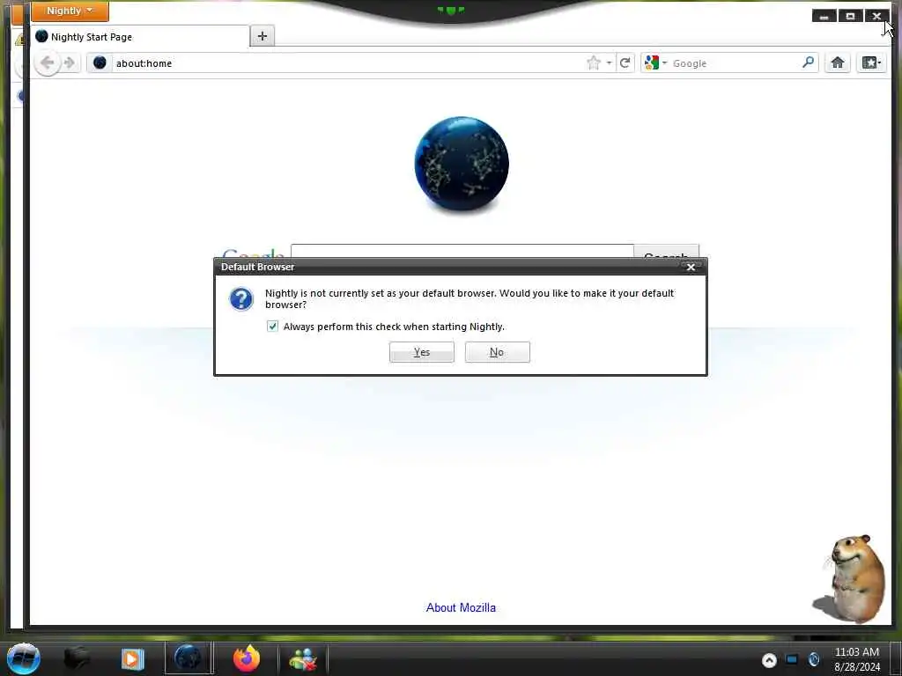Launch the media player taskbar icon
902x676 pixels.
[132, 658]
